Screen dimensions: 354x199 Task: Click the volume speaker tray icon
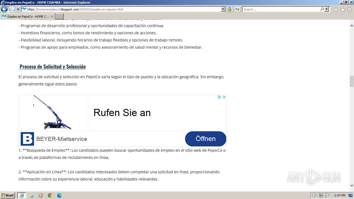coord(314,195)
